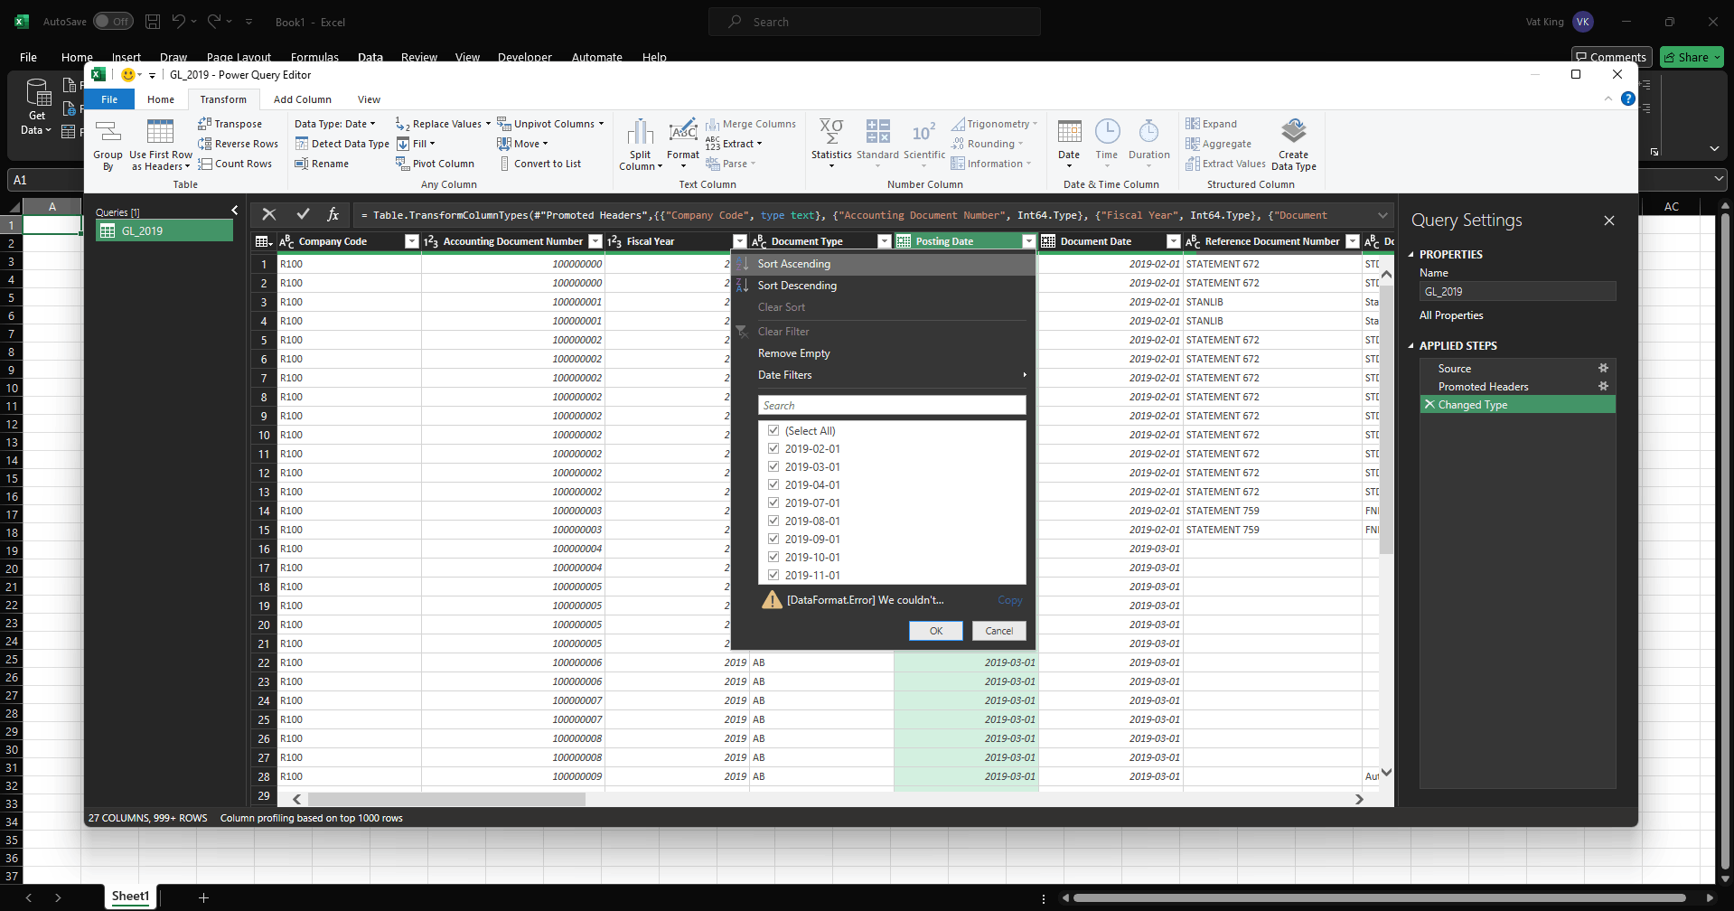Click Share button in Excel window
Viewport: 1734px width, 911px height.
point(1692,57)
